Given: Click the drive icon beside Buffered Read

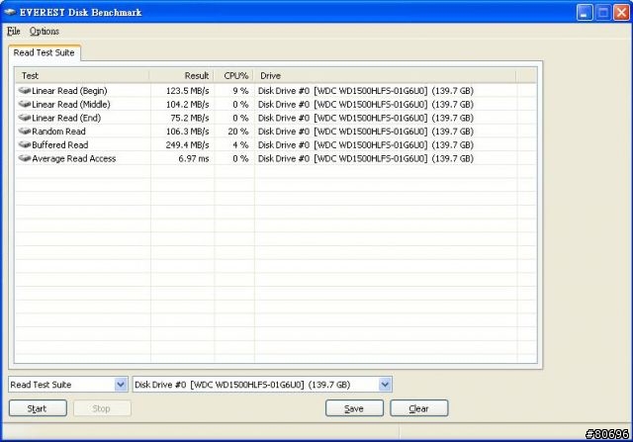Looking at the screenshot, I should click(x=25, y=144).
